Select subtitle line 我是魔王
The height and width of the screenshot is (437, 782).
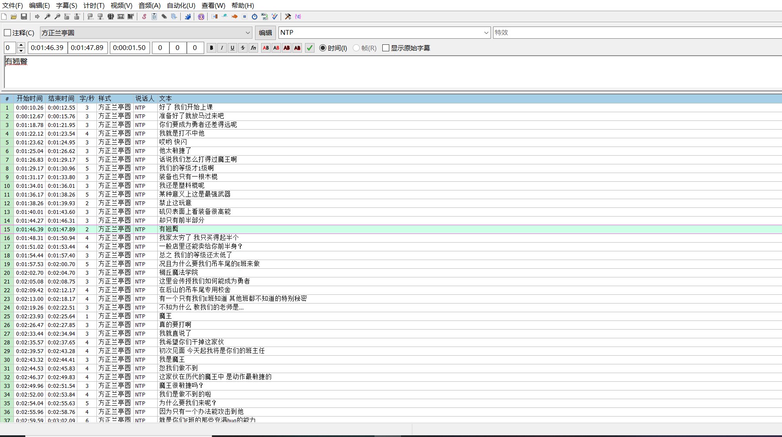point(391,360)
